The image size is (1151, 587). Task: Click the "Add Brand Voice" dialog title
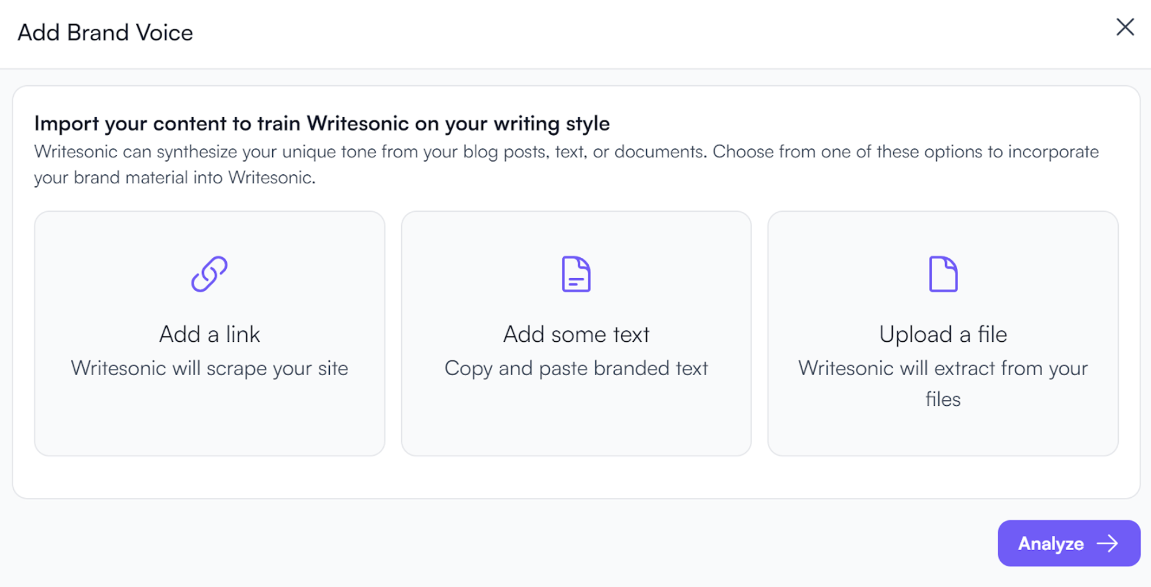pos(105,33)
